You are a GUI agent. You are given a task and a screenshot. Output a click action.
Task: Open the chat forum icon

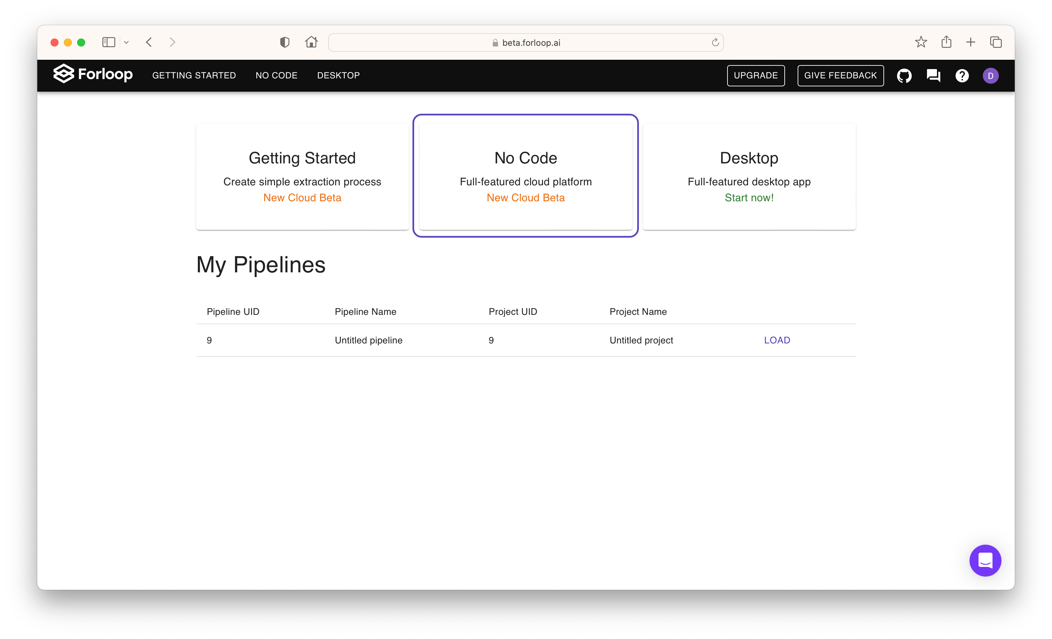click(933, 75)
